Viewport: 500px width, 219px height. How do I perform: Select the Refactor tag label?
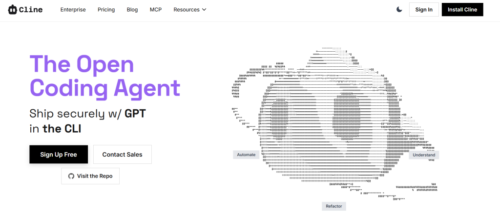334,206
